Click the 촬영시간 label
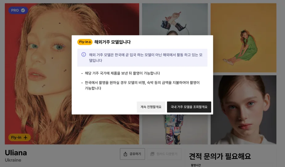This screenshot has height=167, width=285. click(x=196, y=165)
